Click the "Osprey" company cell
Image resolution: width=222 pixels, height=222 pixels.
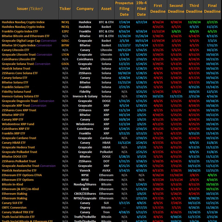(85, 208)
